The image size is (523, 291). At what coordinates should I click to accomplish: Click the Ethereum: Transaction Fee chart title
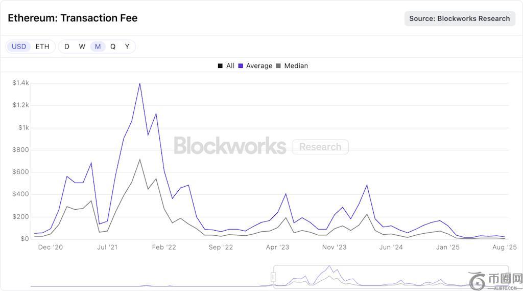pos(73,18)
